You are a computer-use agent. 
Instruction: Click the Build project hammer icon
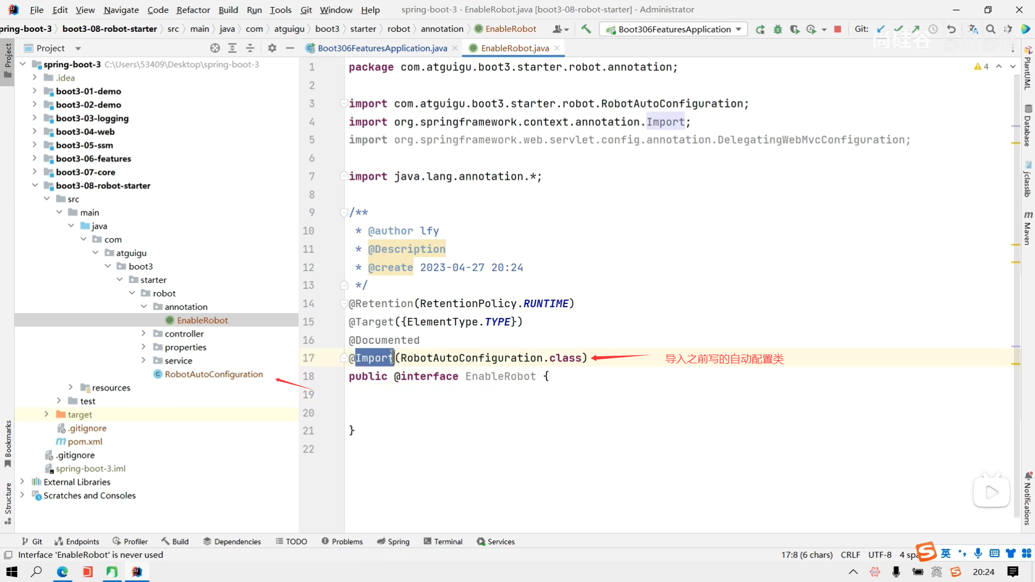click(x=586, y=29)
